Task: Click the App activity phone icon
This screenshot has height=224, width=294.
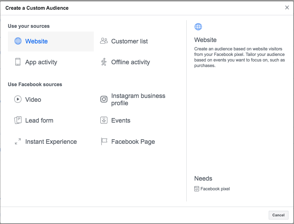Action: [x=18, y=62]
